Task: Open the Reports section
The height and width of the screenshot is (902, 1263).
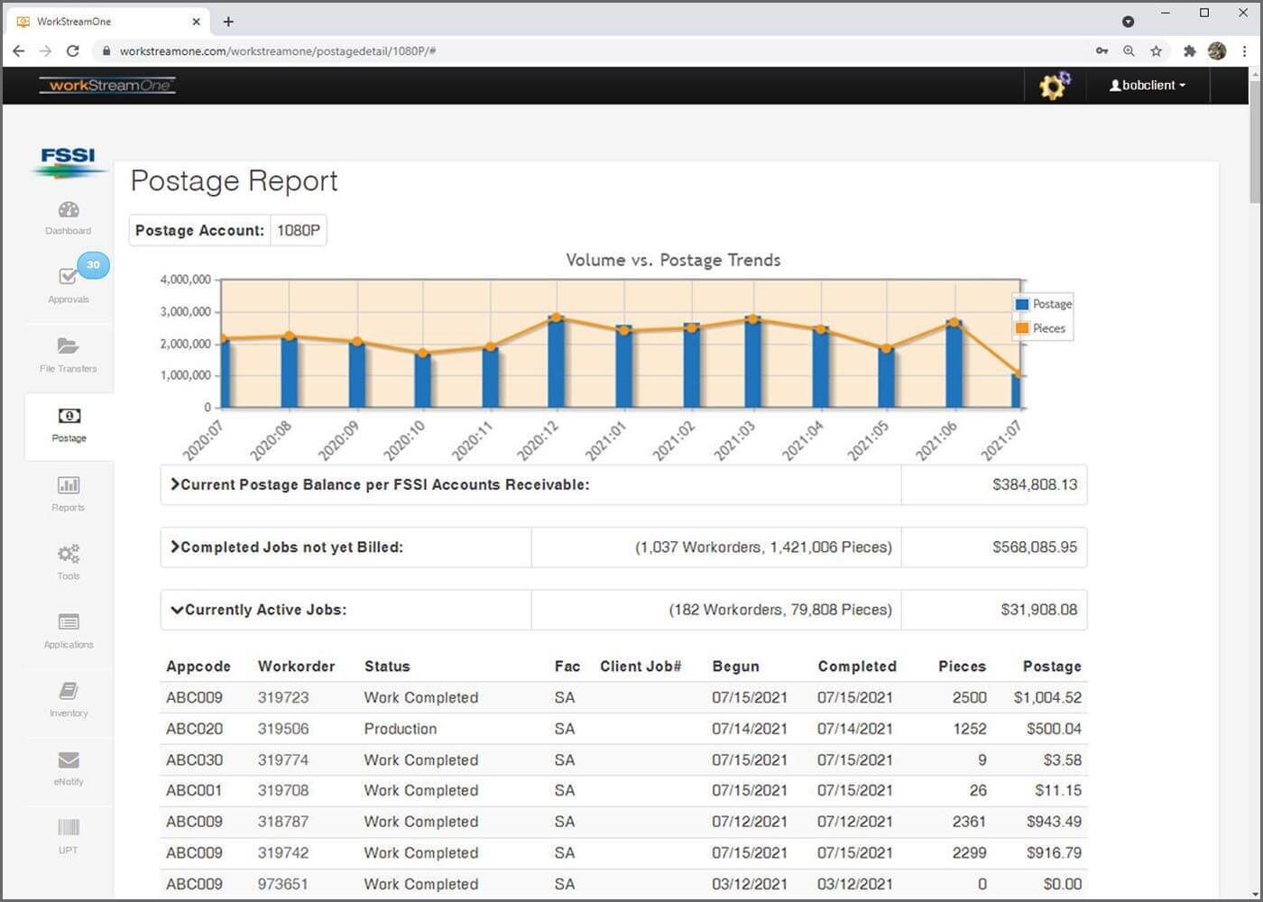Action: tap(68, 492)
